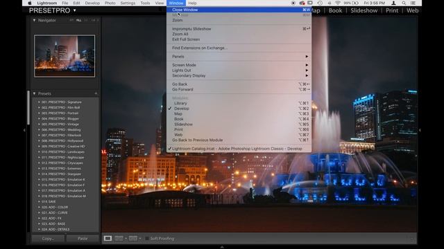Select 019. SAVE preset folder
The width and height of the screenshot is (444, 249).
point(65,202)
